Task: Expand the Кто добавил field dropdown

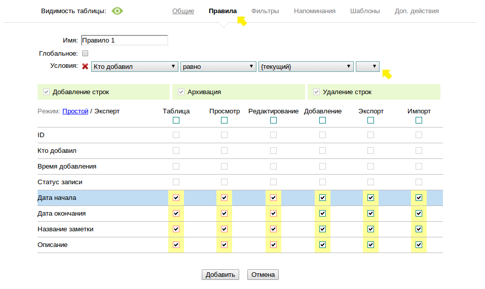Action: tap(134, 66)
